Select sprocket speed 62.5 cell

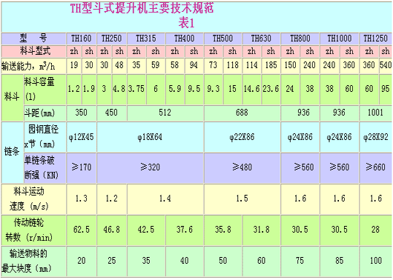[x=82, y=230]
